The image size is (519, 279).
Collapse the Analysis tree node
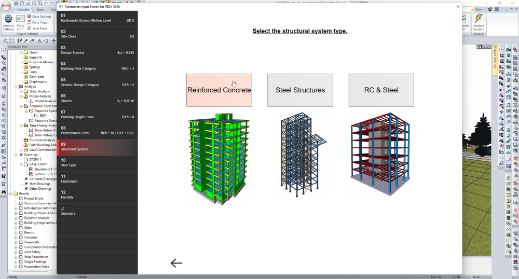click(16, 87)
